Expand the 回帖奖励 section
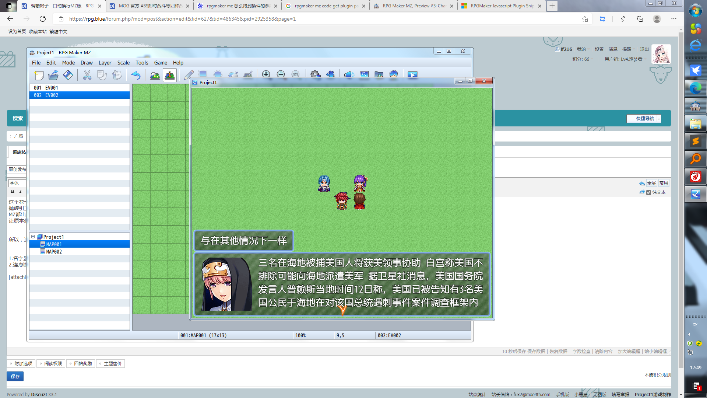The image size is (707, 398). 81,363
